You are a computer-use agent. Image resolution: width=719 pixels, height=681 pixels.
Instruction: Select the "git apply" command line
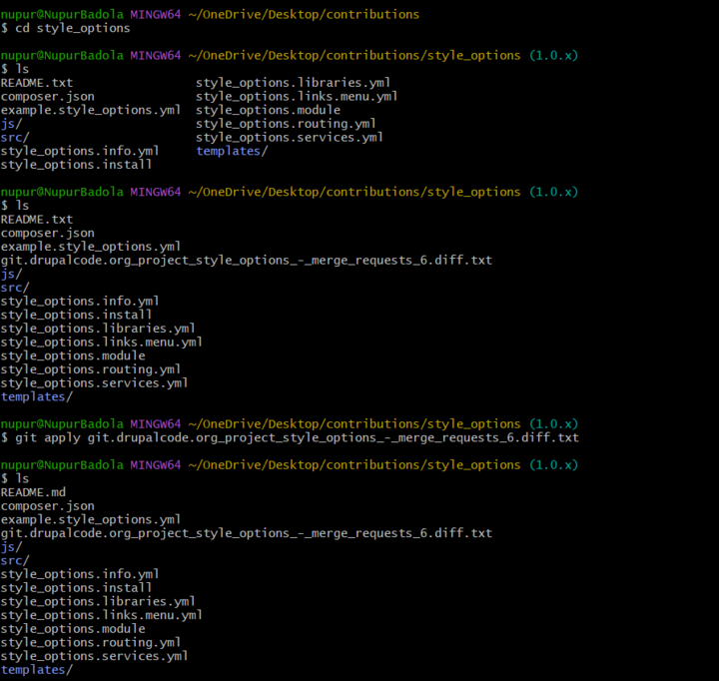pos(290,437)
